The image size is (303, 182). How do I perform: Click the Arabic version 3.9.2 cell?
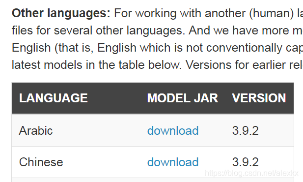(x=245, y=130)
